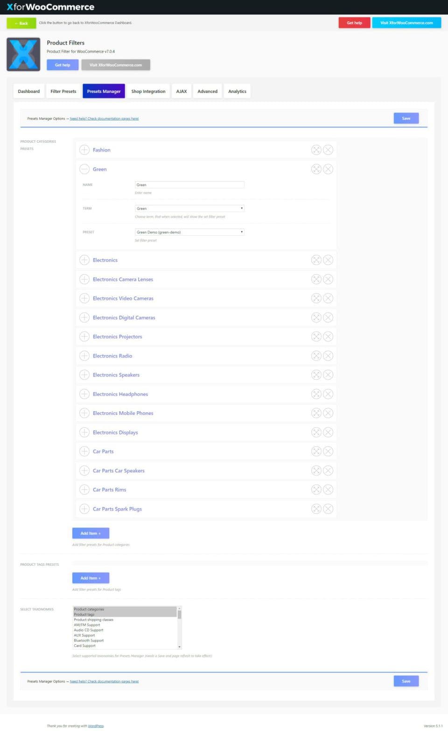
Task: Click the move icon for Electronics Projectors
Action: pos(316,337)
